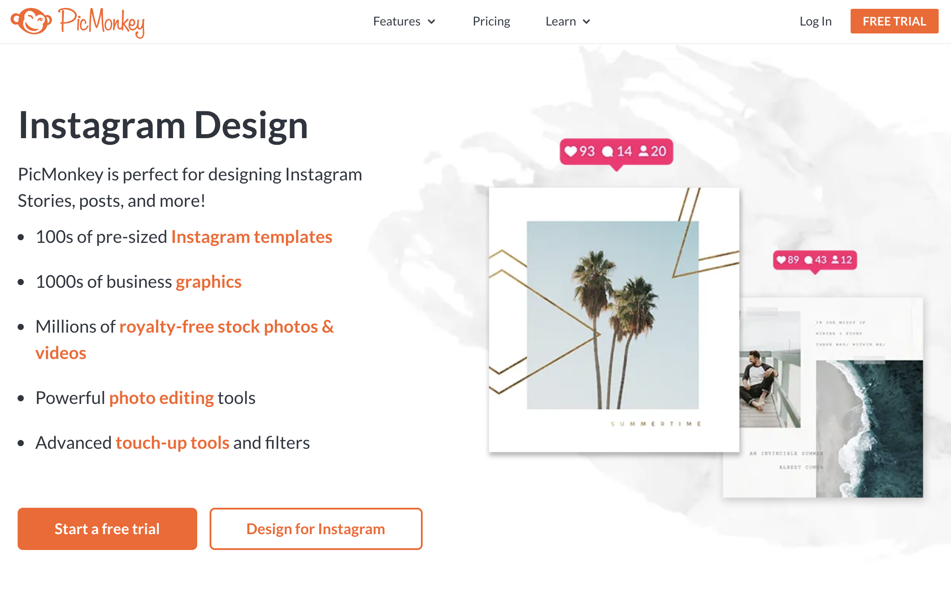Expand the Features dropdown chevron
Image resolution: width=951 pixels, height=594 pixels.
[431, 22]
